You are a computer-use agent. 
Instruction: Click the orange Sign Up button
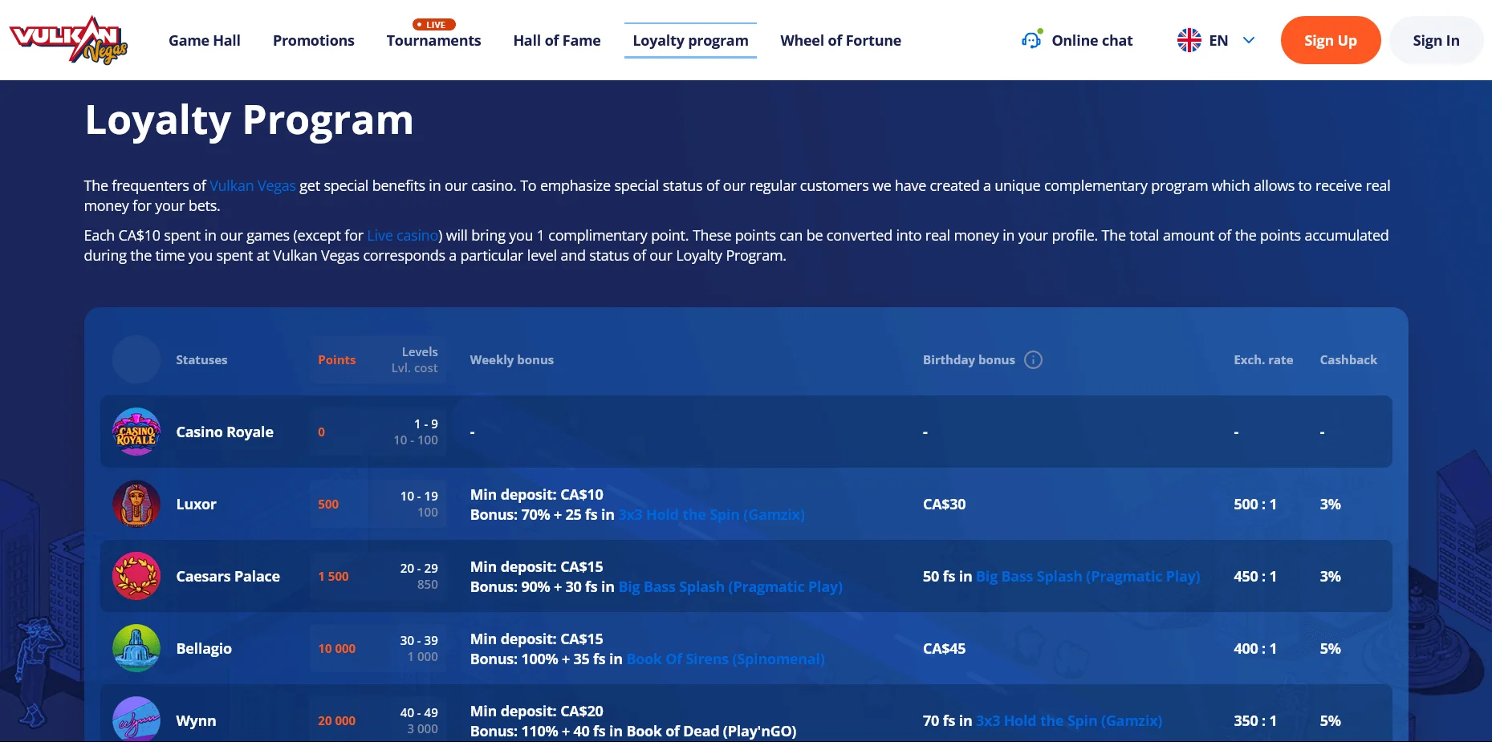[1331, 40]
